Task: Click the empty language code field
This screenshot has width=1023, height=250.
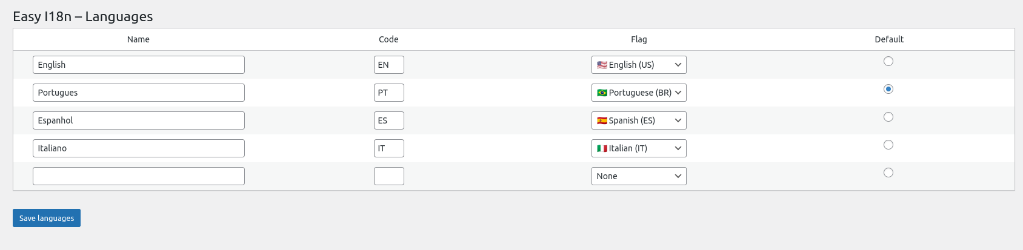Action: click(388, 176)
